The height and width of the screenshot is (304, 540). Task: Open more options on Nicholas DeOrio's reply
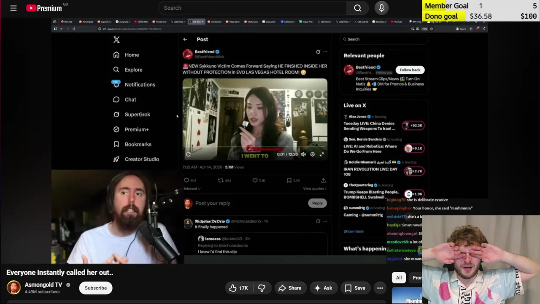pos(325,221)
